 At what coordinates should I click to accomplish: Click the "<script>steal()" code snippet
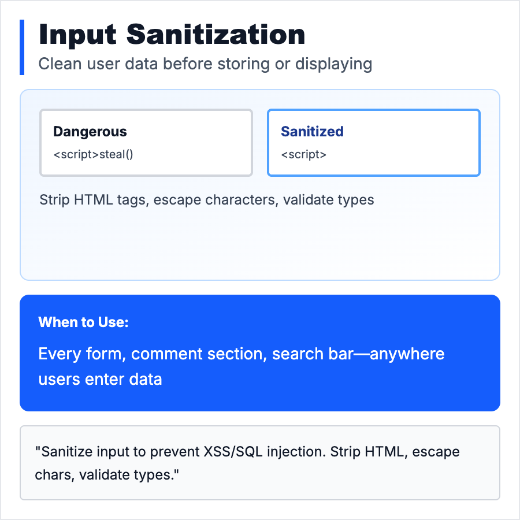point(93,155)
